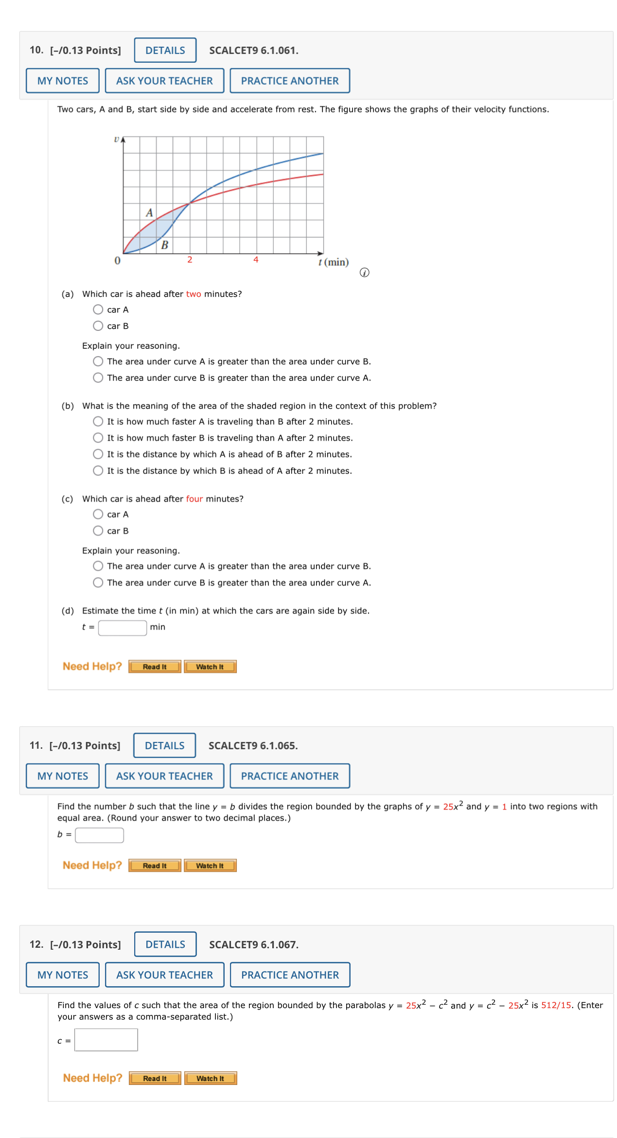The width and height of the screenshot is (617, 1138).
Task: Click Watch It for problem 11
Action: pyautogui.click(x=210, y=866)
